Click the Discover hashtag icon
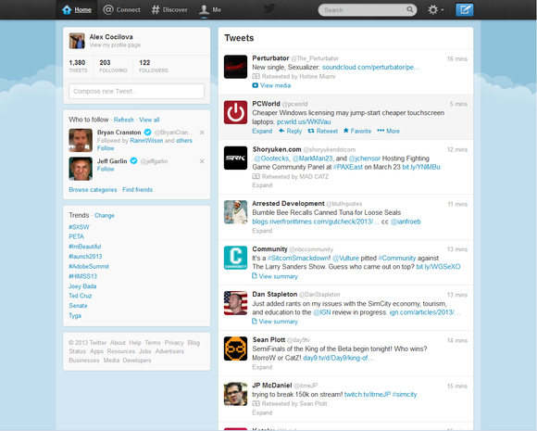This screenshot has height=431, width=537. [156, 9]
